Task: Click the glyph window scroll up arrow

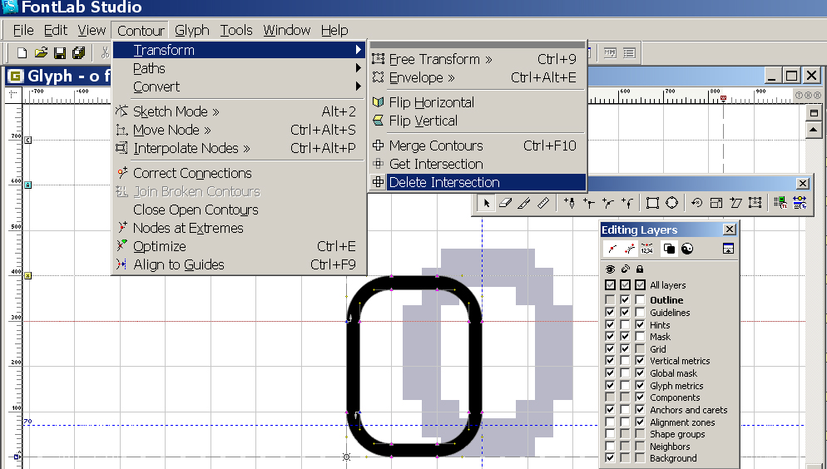Action: pos(814,129)
